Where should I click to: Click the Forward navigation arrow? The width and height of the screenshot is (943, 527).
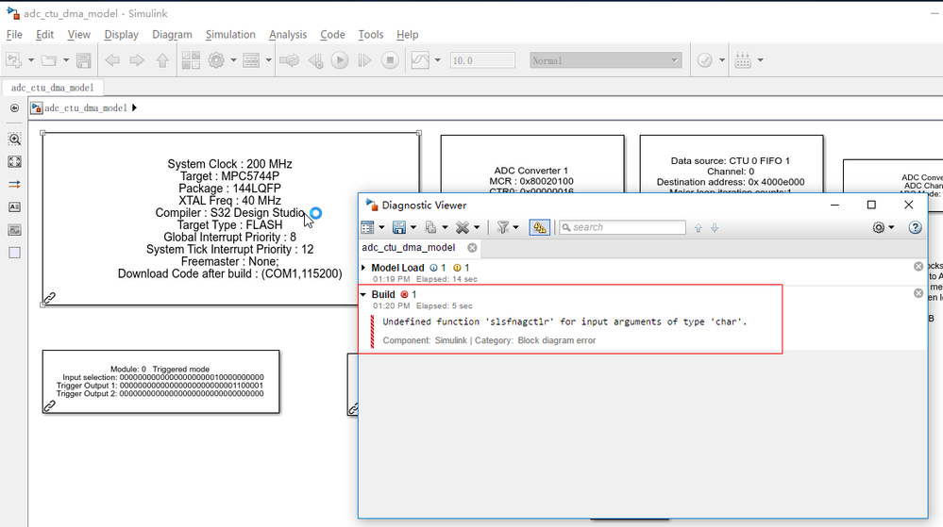[137, 60]
